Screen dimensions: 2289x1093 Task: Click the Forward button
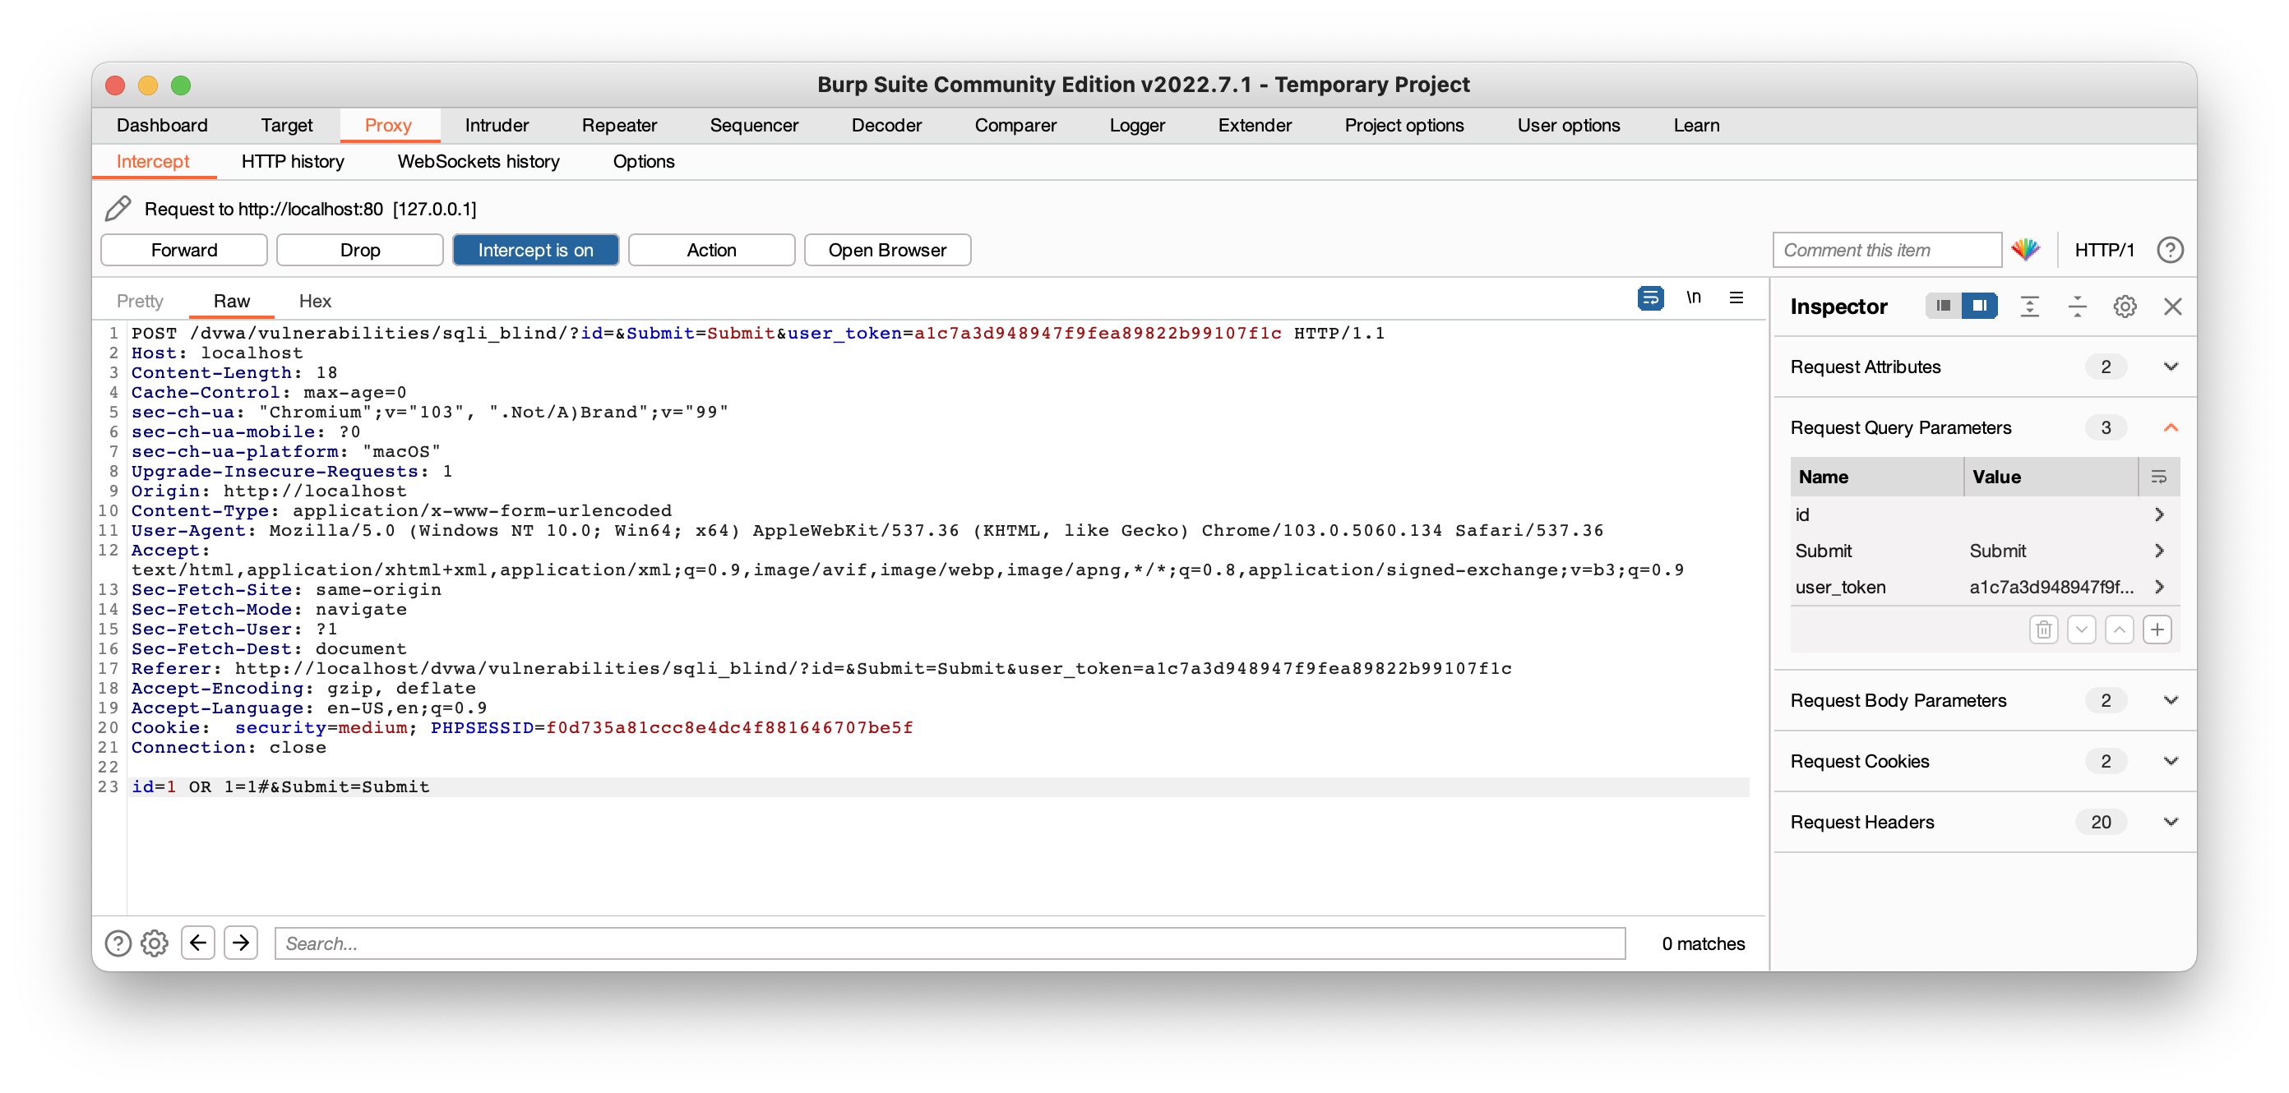point(184,251)
